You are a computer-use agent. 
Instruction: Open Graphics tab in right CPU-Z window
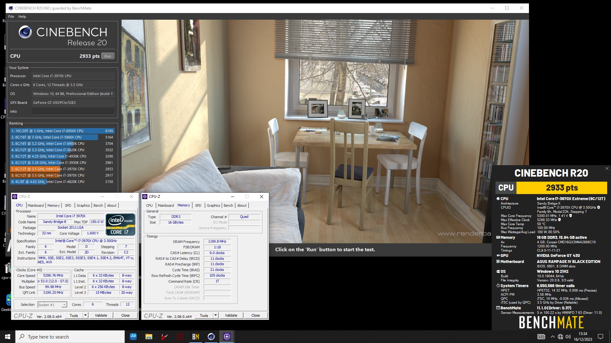(x=214, y=205)
